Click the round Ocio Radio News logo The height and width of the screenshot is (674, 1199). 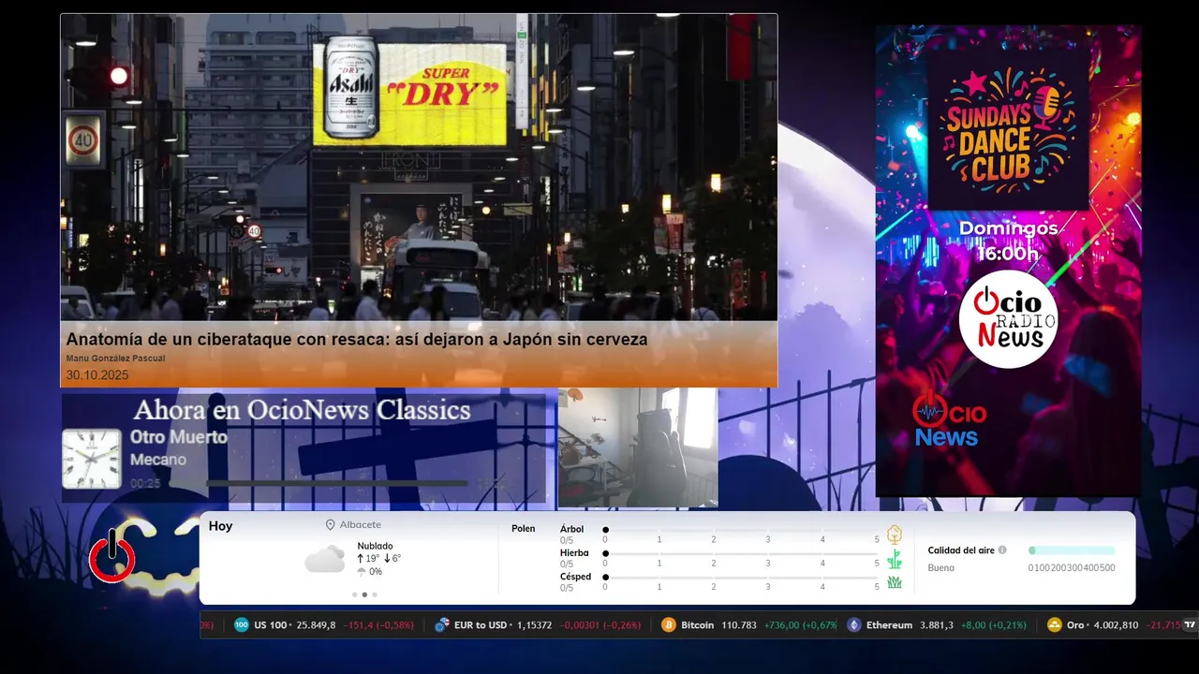coord(1008,320)
